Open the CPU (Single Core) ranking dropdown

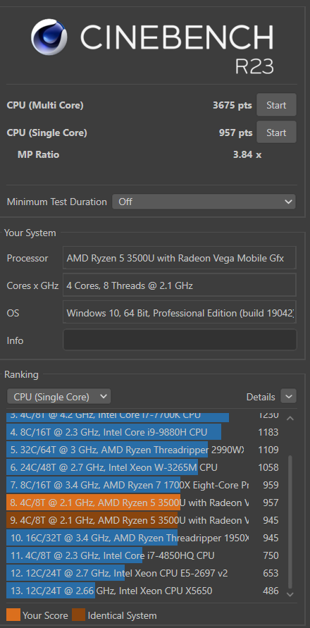click(x=59, y=397)
